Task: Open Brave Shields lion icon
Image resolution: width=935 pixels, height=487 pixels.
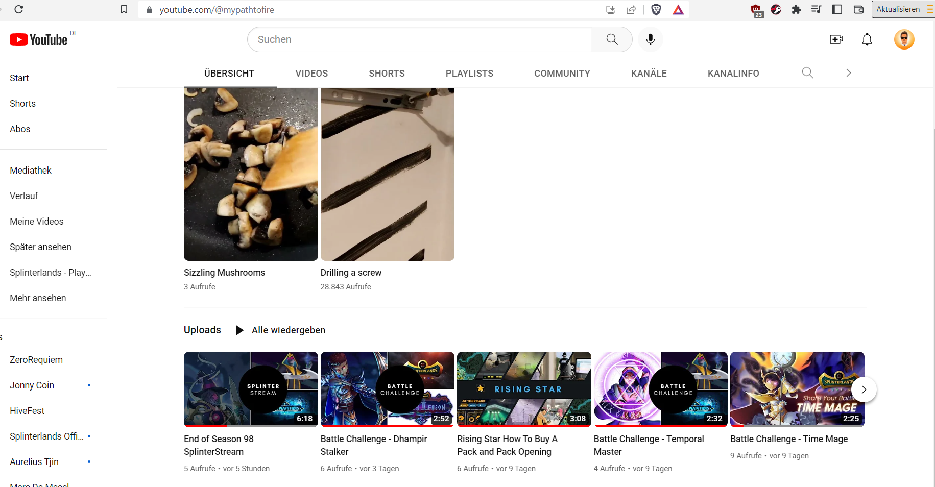Action: click(x=657, y=9)
